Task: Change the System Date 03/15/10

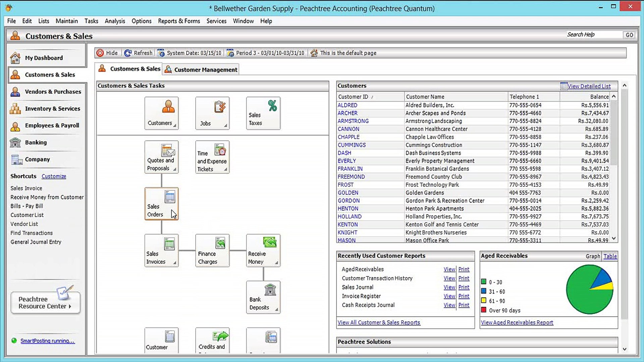Action: [190, 53]
